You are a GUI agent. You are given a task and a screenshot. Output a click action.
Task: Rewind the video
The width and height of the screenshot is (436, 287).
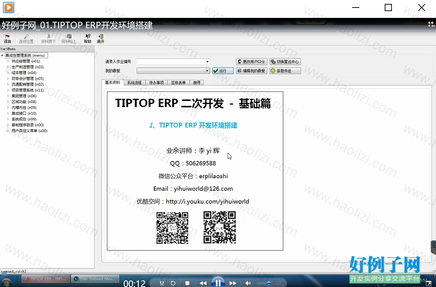tap(203, 283)
